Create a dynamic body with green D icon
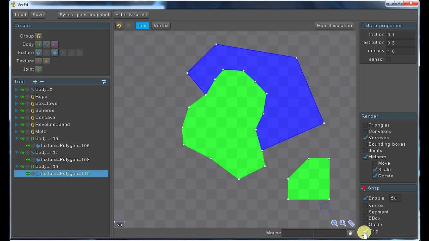 (x=38, y=45)
